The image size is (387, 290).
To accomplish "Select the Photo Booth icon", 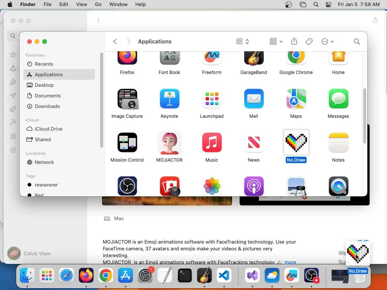I will point(169,186).
